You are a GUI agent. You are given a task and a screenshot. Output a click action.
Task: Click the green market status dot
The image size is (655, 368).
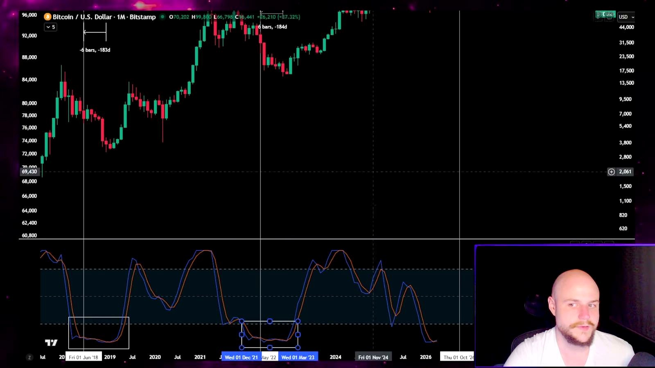click(x=163, y=17)
